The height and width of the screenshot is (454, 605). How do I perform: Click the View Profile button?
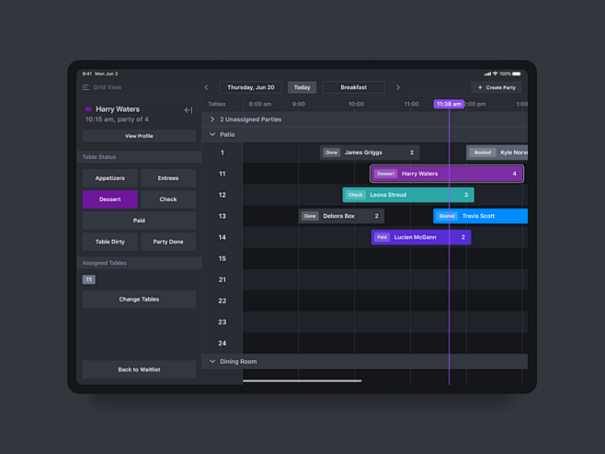(x=139, y=136)
